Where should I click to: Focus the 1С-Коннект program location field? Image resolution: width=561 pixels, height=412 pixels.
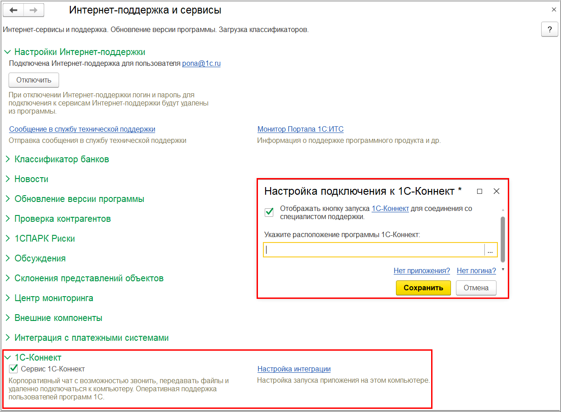click(x=374, y=250)
